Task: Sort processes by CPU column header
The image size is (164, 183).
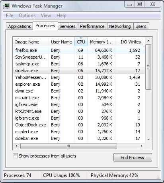Action: (x=81, y=42)
